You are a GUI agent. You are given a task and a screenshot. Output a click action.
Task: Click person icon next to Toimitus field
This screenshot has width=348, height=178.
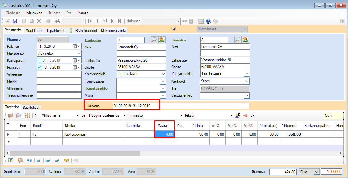[245, 40]
